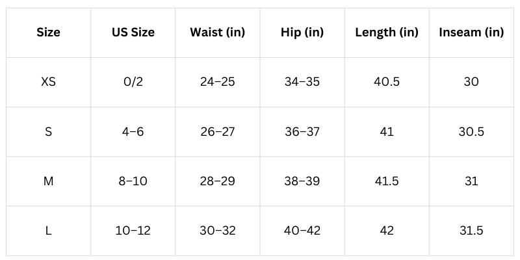Select the Waist (in) header cell

[x=217, y=32]
